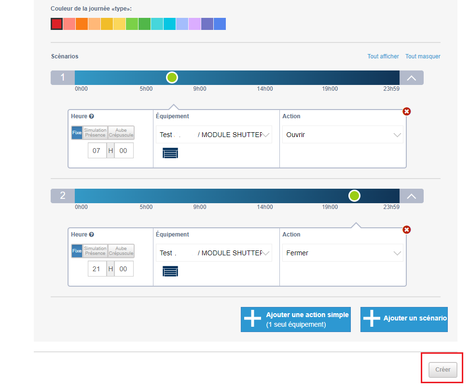470x389 pixels.
Task: Click minutes field next to 07 hour
Action: (124, 151)
